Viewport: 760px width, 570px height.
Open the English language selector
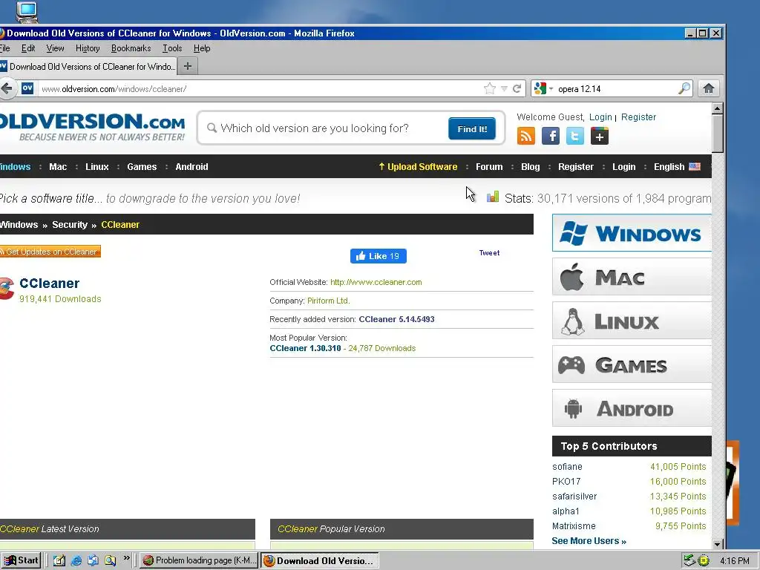[677, 166]
